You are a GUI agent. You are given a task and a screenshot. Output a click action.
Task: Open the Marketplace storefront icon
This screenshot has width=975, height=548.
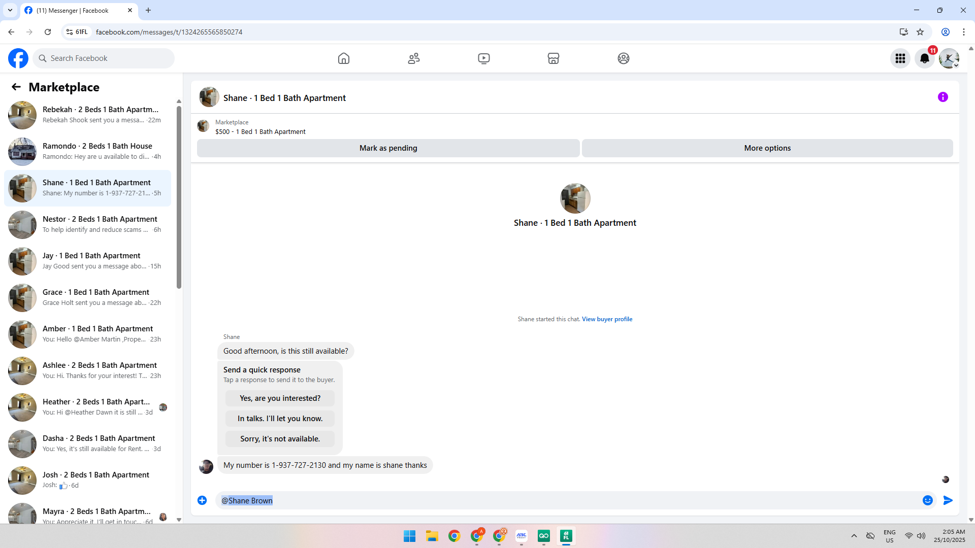[554, 58]
